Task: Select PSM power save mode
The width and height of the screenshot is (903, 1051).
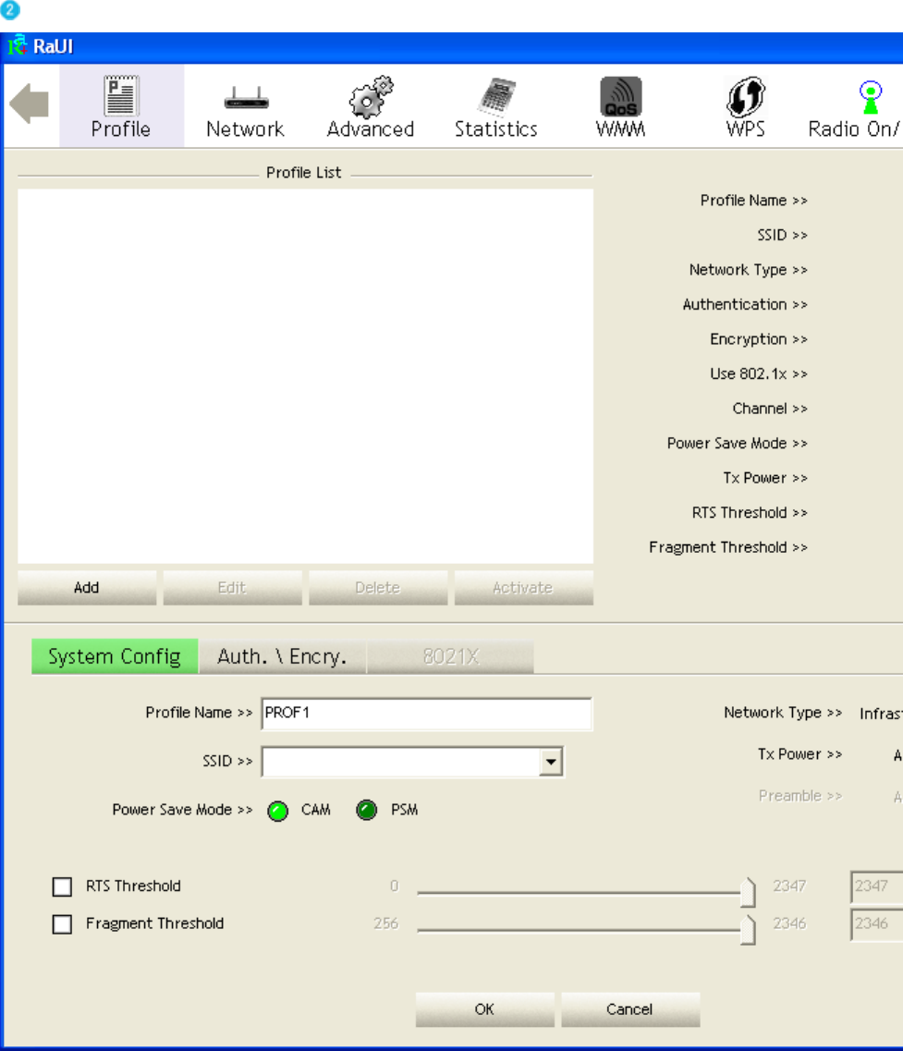Action: pyautogui.click(x=367, y=811)
